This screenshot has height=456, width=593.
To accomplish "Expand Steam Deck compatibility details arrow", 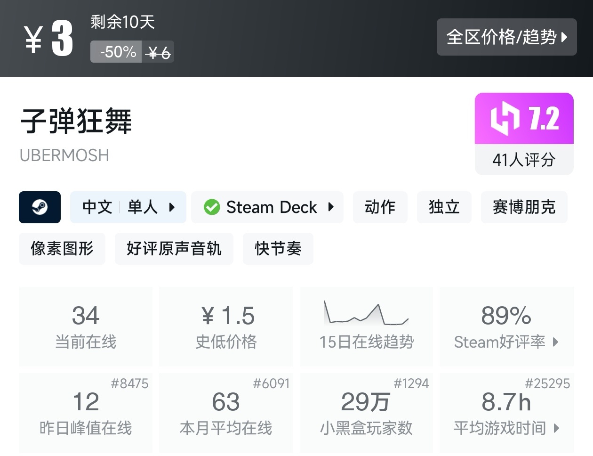I will pos(331,207).
